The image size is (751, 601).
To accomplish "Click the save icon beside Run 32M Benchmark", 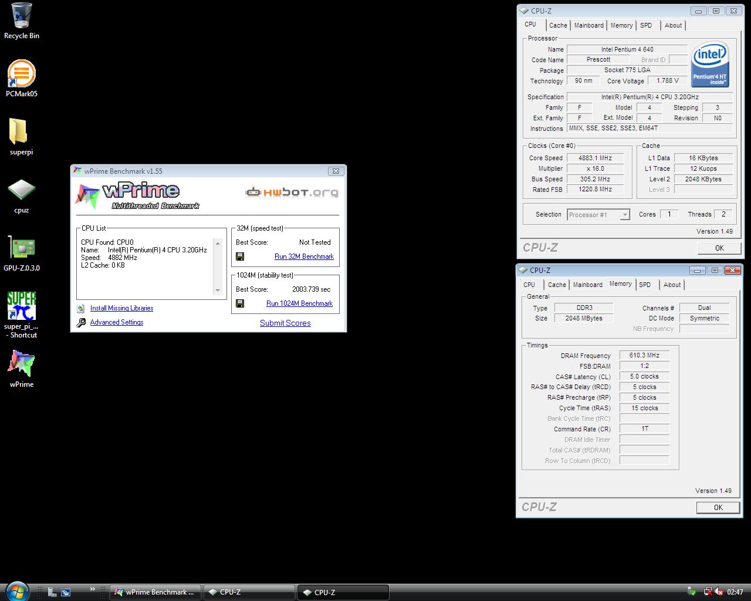I will click(x=240, y=256).
